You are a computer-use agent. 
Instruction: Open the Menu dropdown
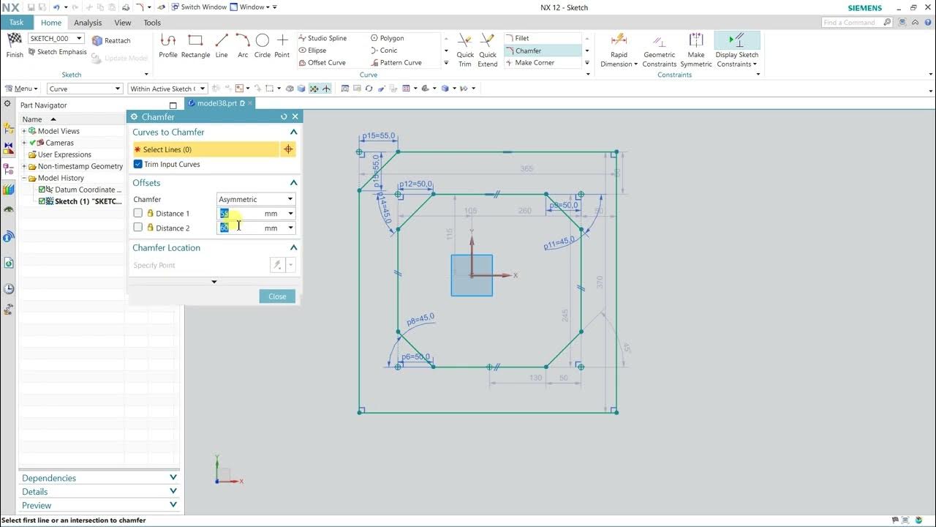click(20, 89)
